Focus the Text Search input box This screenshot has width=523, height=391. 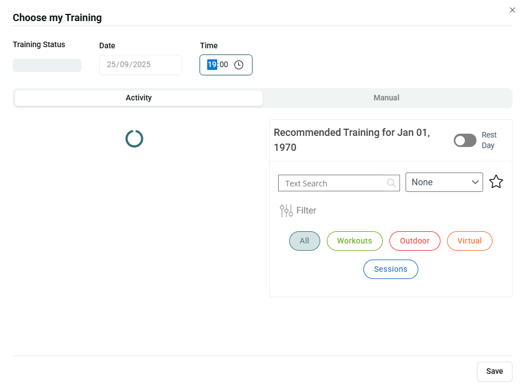tap(332, 184)
